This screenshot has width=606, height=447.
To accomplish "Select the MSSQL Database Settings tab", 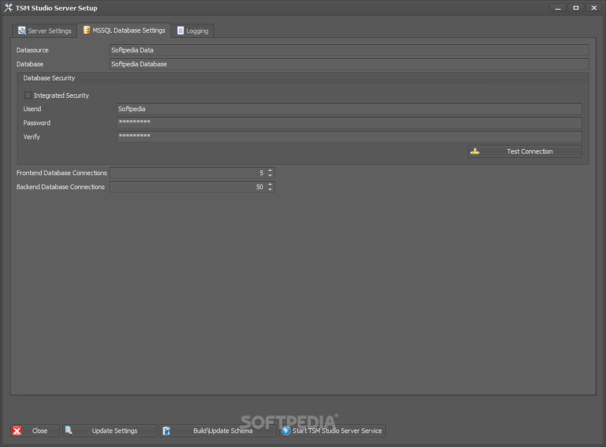I will [x=124, y=30].
